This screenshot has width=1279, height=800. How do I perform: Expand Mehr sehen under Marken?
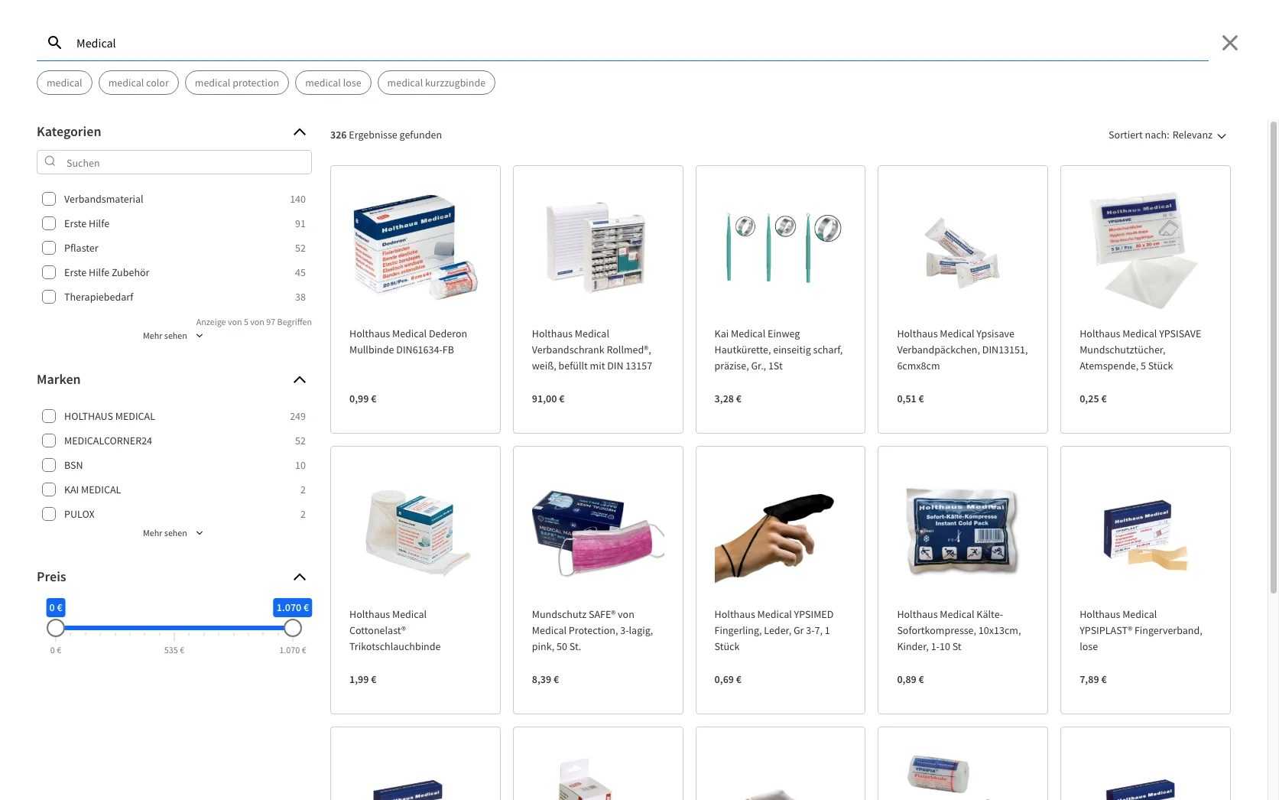click(174, 533)
